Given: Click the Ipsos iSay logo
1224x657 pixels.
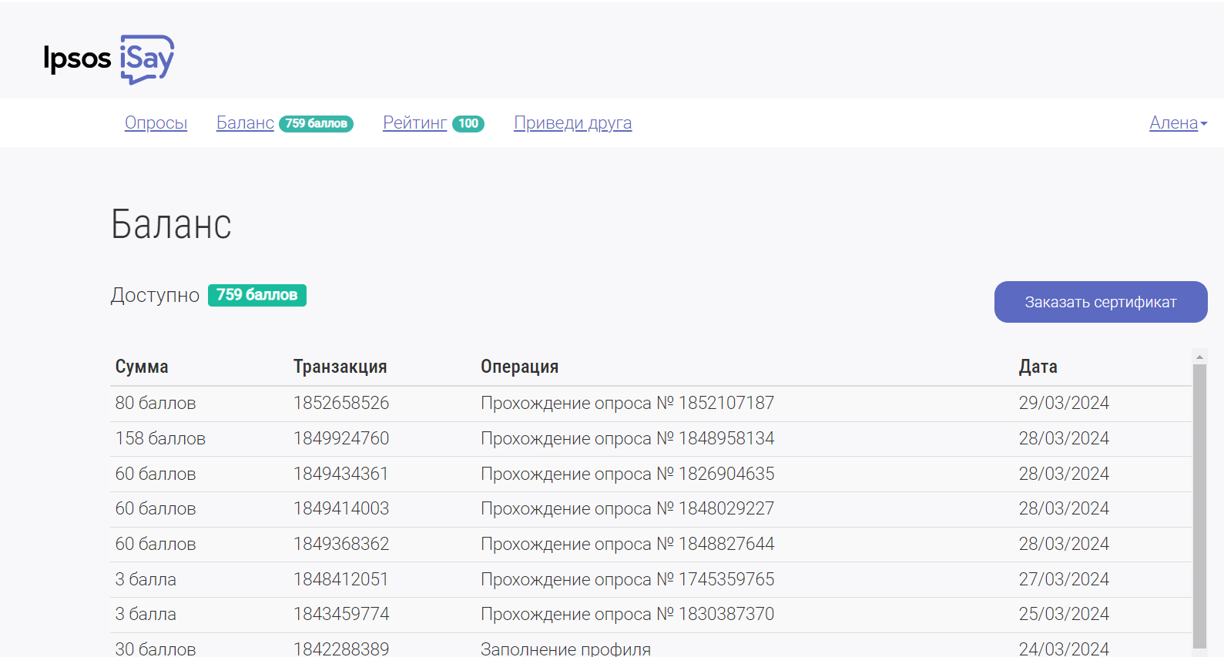Looking at the screenshot, I should click(x=109, y=59).
